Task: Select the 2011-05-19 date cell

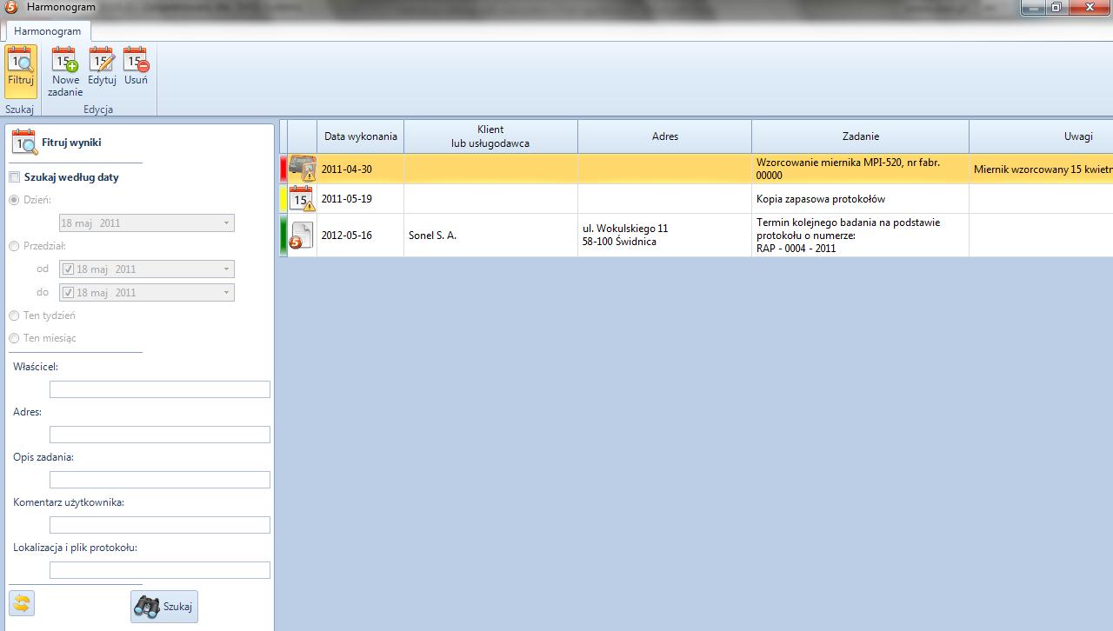Action: pos(361,199)
